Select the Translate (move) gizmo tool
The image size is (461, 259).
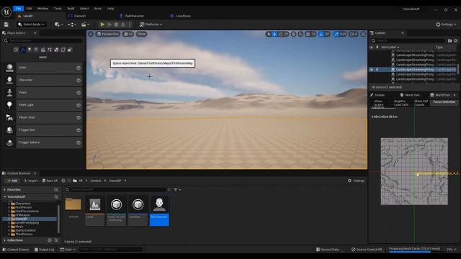274,34
